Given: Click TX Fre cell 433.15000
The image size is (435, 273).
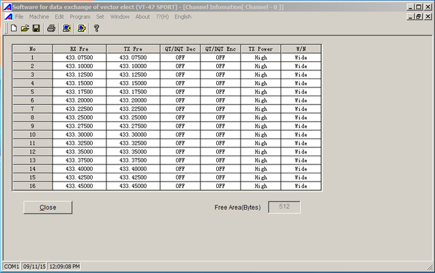Looking at the screenshot, I should tap(133, 83).
